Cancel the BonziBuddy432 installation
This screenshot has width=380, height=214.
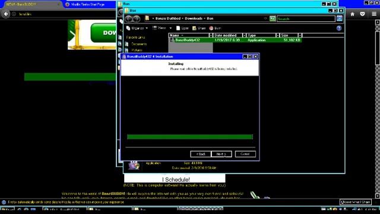[x=245, y=154]
